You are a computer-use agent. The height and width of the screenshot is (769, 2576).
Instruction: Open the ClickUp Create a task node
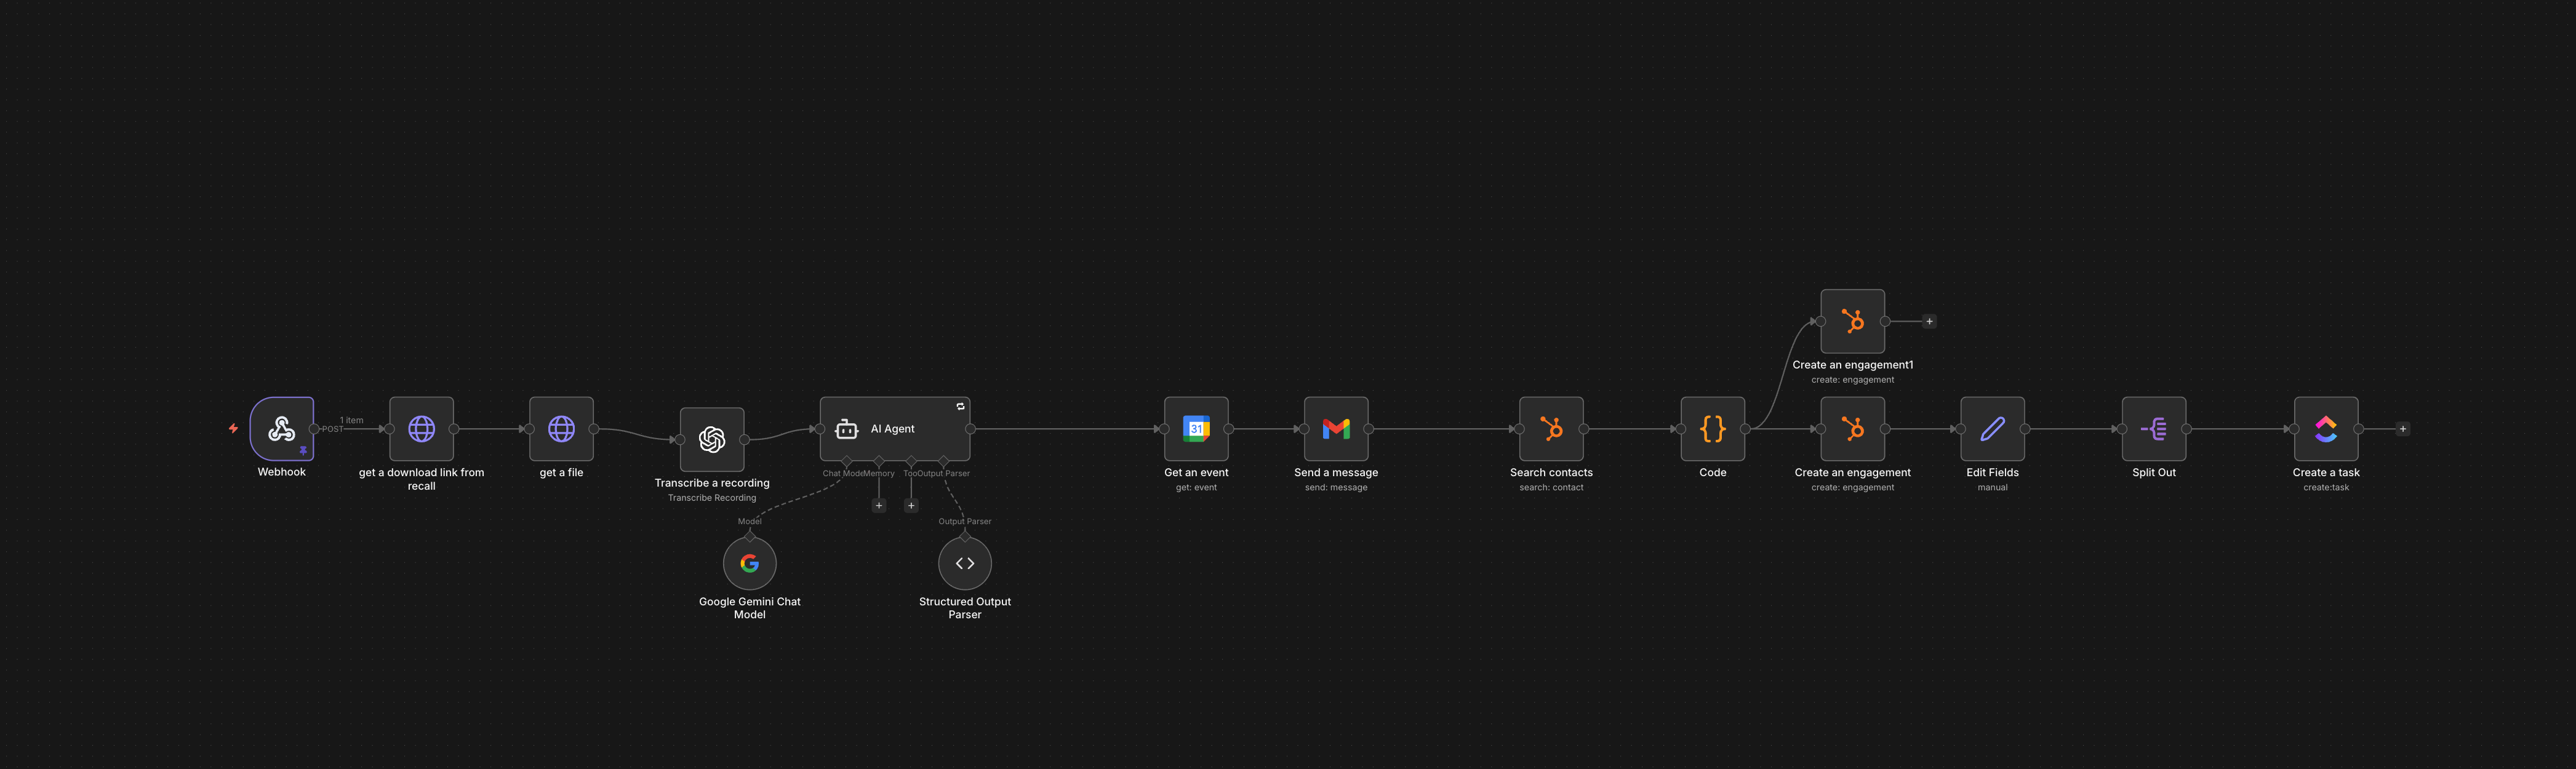tap(2326, 429)
